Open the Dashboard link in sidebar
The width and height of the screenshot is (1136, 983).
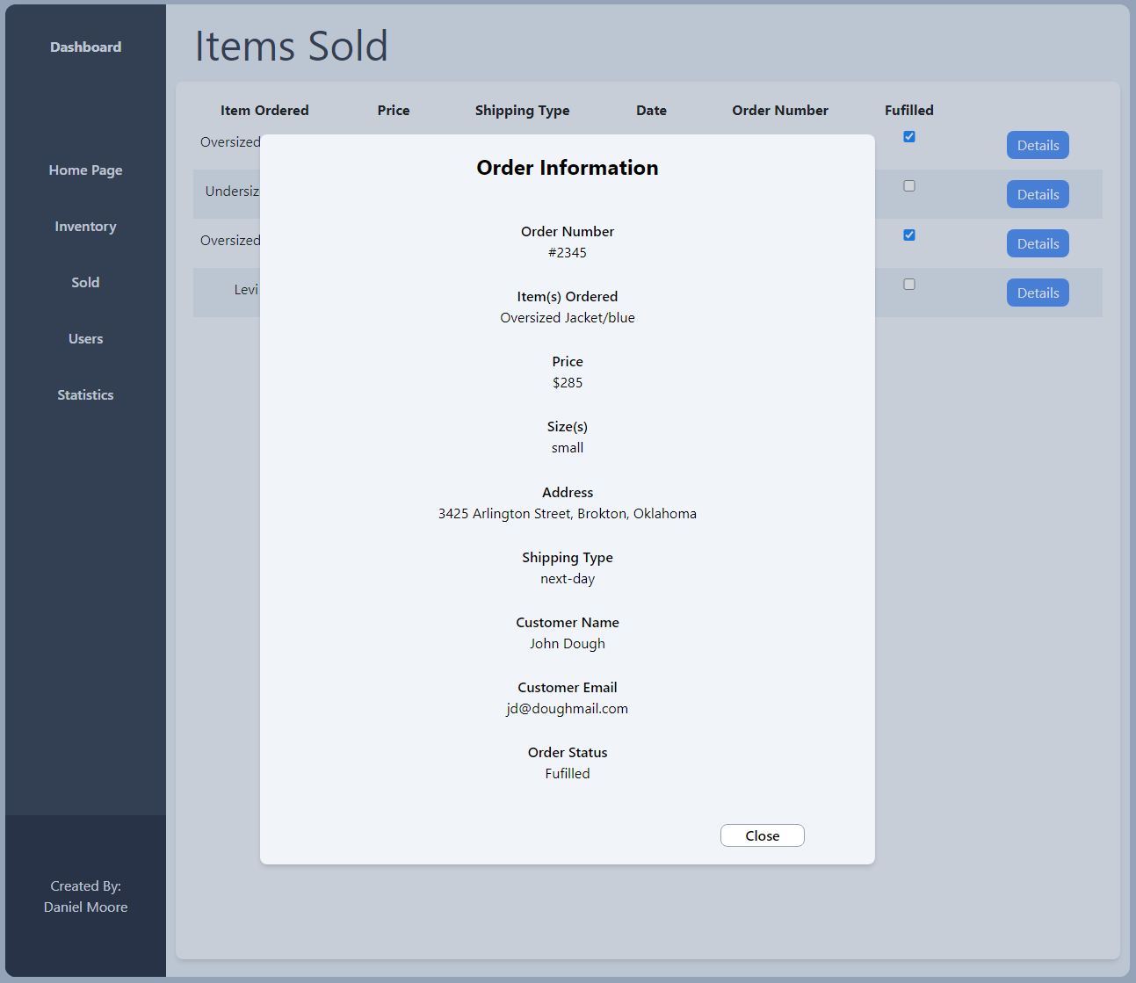click(85, 47)
